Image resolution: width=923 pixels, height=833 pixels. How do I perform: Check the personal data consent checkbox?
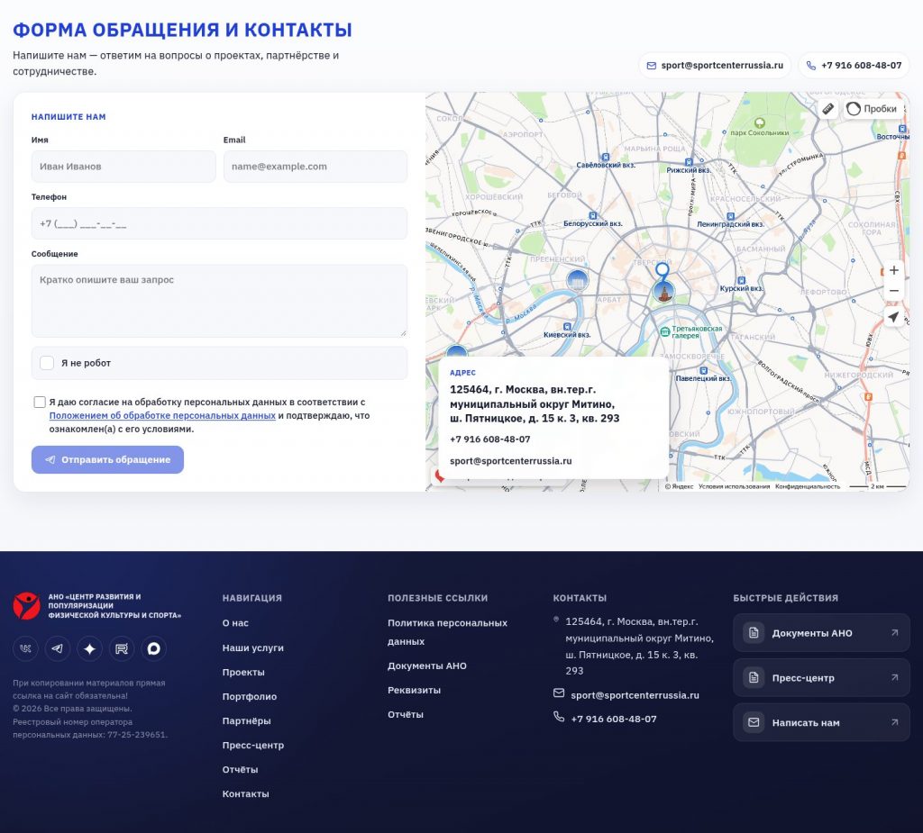40,402
